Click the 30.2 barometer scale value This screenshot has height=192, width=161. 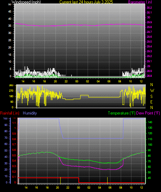(x=149, y=8)
